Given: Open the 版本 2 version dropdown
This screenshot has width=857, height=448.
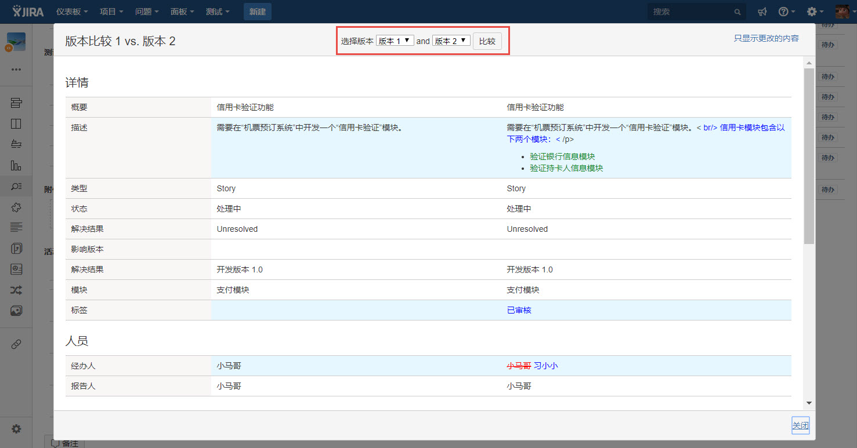Looking at the screenshot, I should click(x=451, y=41).
